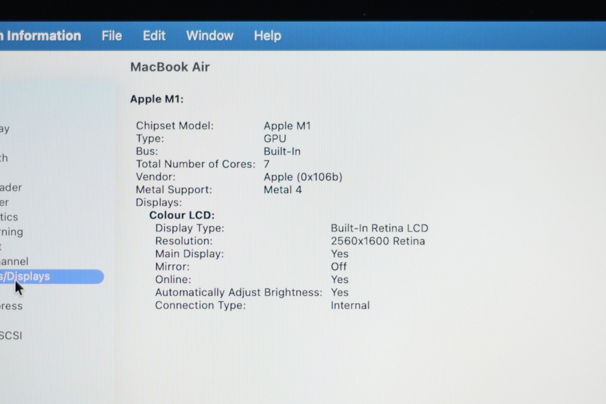Select the Apple Pay sidebar entry ending in 'ay'
The height and width of the screenshot is (404, 606).
[5, 129]
